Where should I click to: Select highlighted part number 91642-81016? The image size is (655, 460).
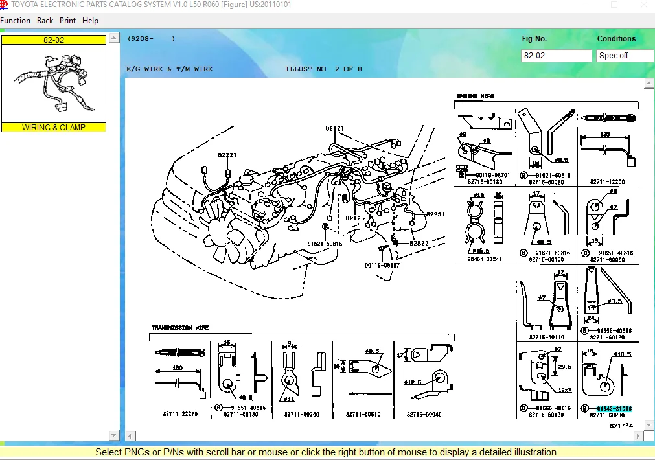click(614, 409)
